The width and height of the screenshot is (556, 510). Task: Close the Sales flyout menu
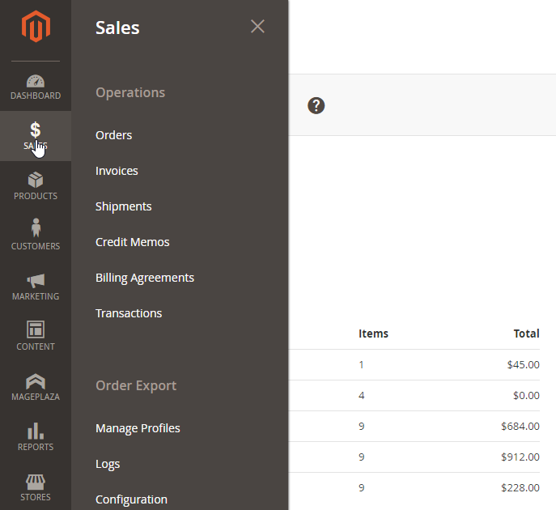[x=257, y=27]
